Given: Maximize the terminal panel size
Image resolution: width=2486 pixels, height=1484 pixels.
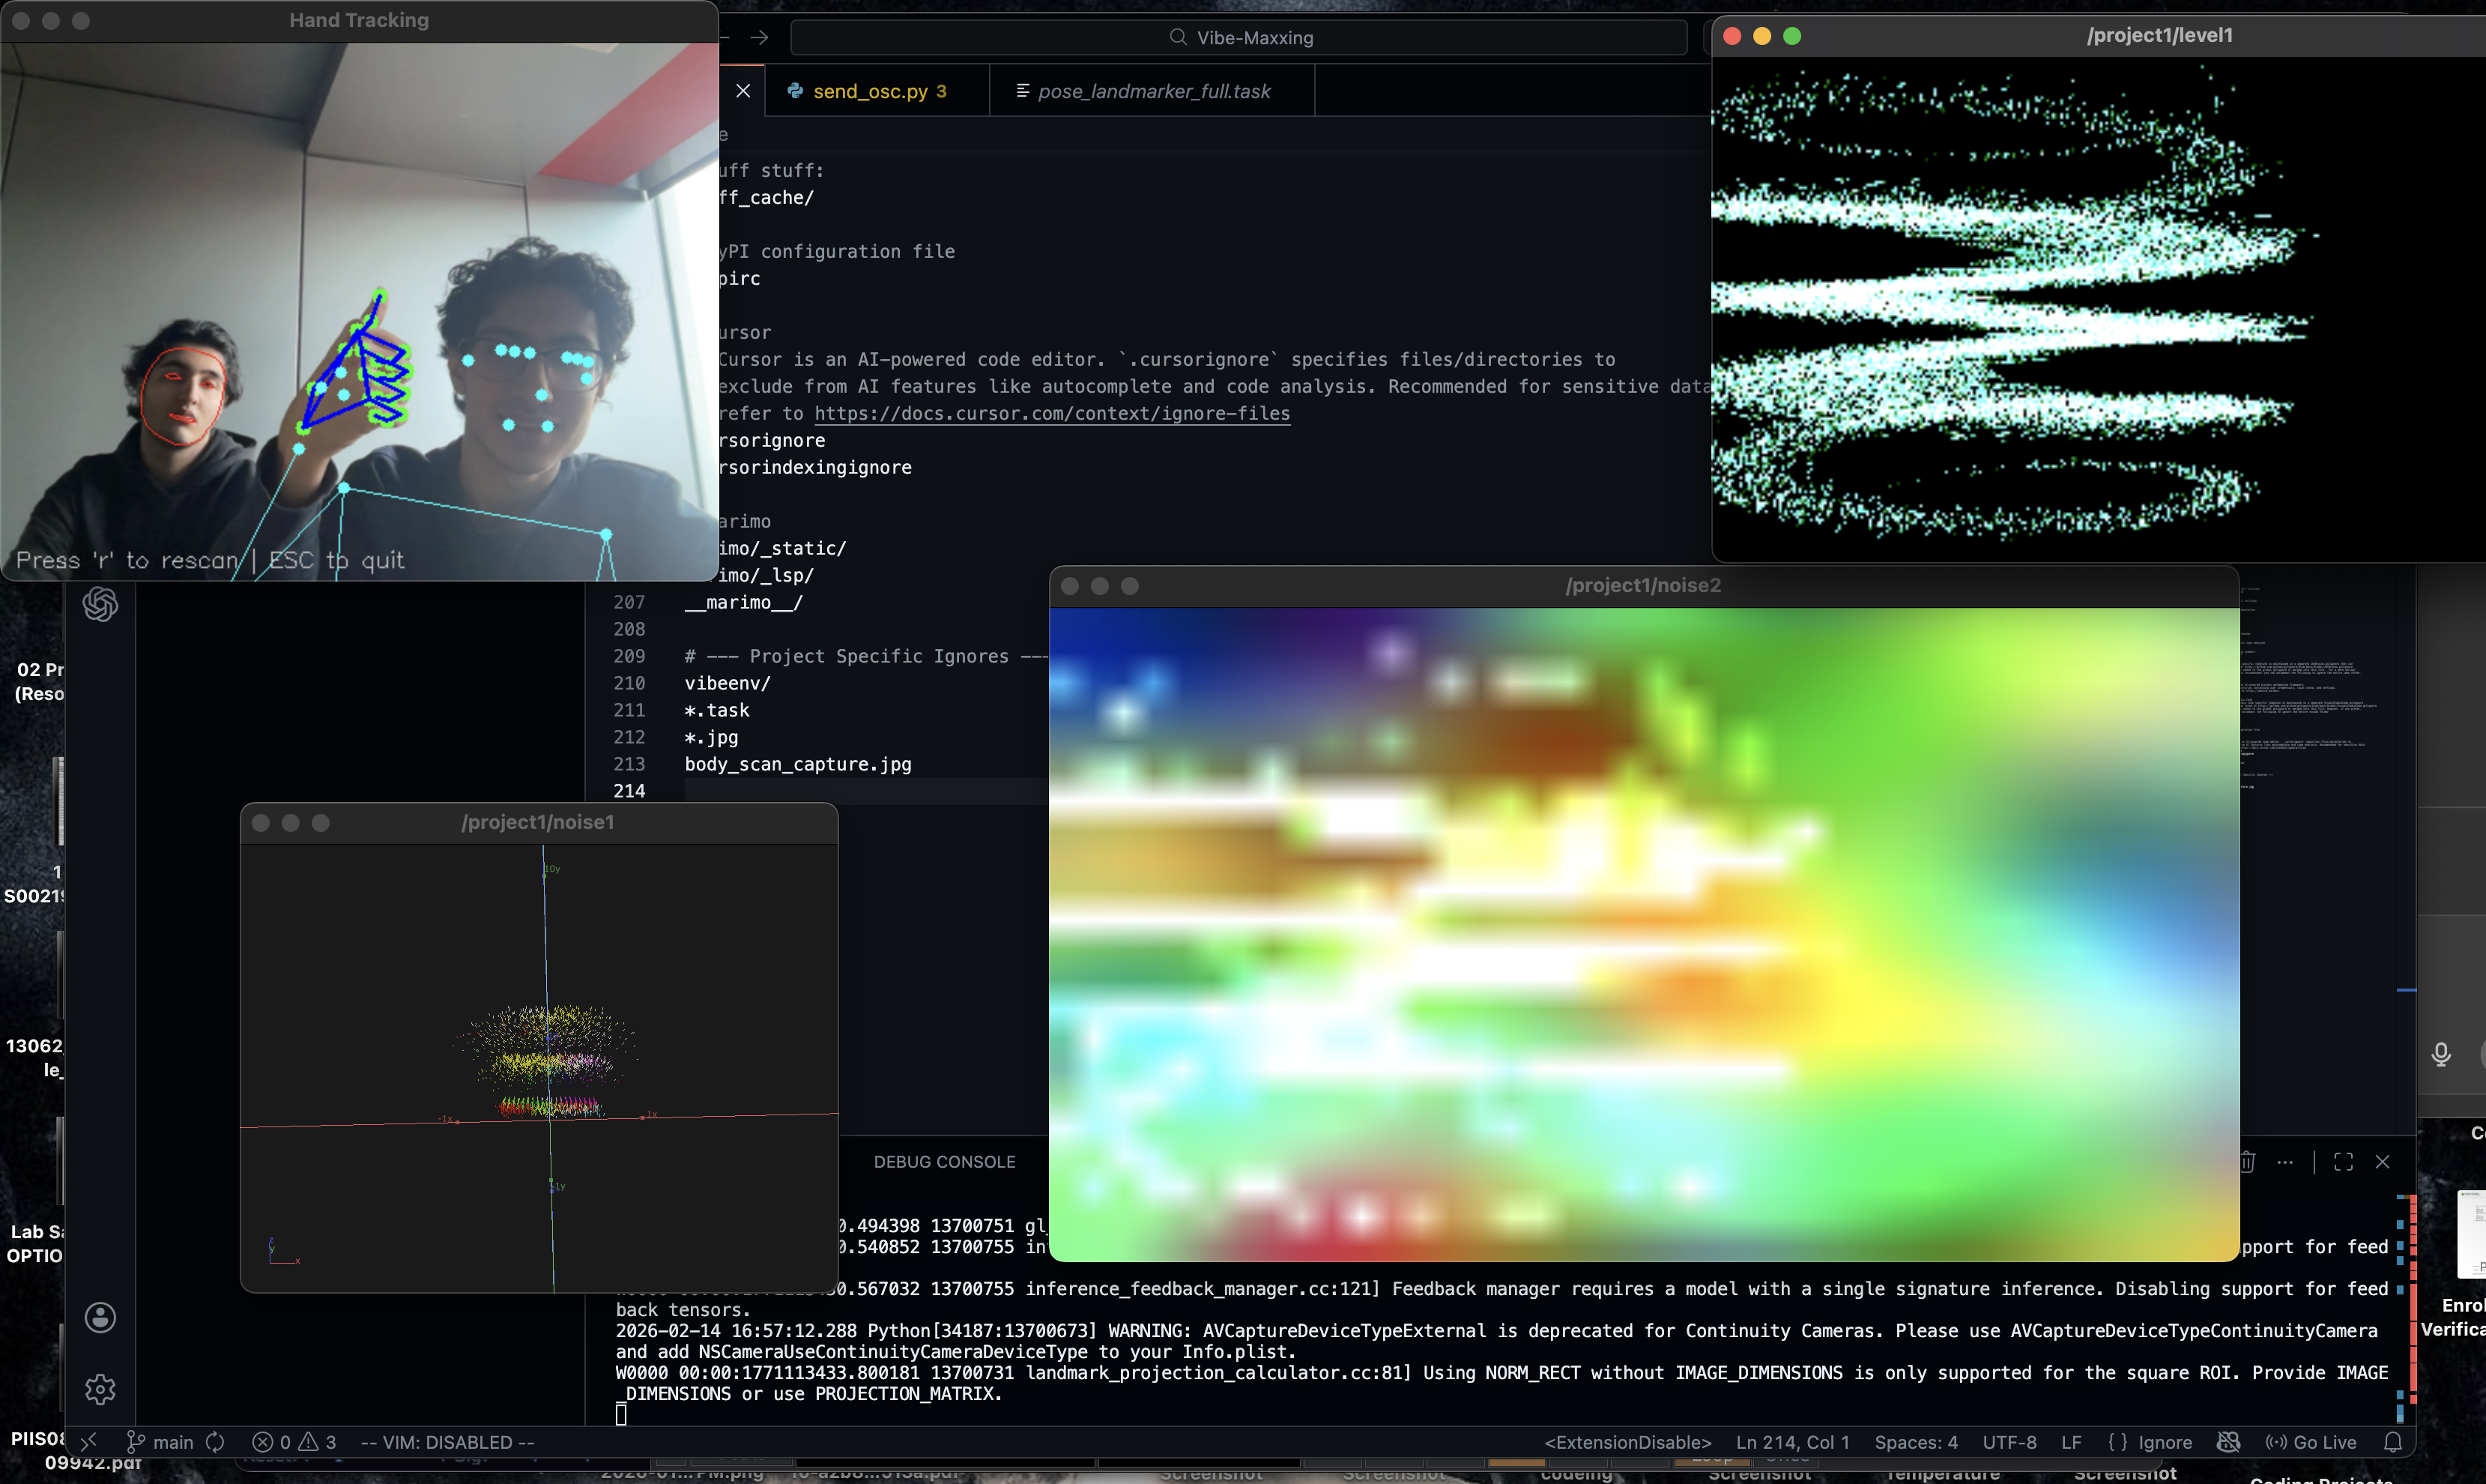Looking at the screenshot, I should point(2343,1162).
